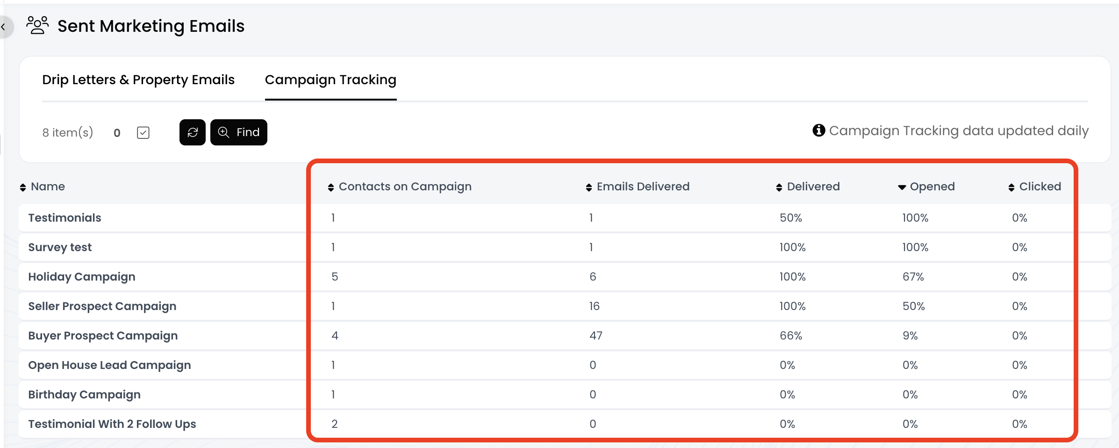Viewport: 1119px width, 448px height.
Task: Select the Birthday Campaign row
Action: click(x=84, y=395)
